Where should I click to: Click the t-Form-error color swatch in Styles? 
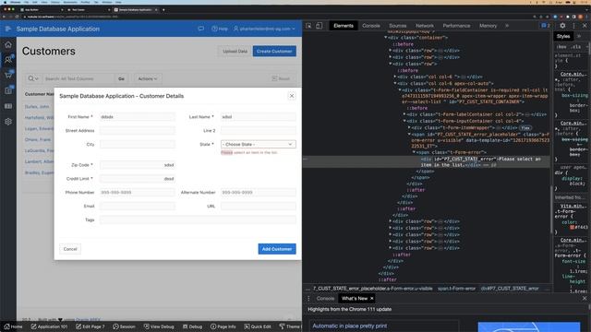pos(573,228)
